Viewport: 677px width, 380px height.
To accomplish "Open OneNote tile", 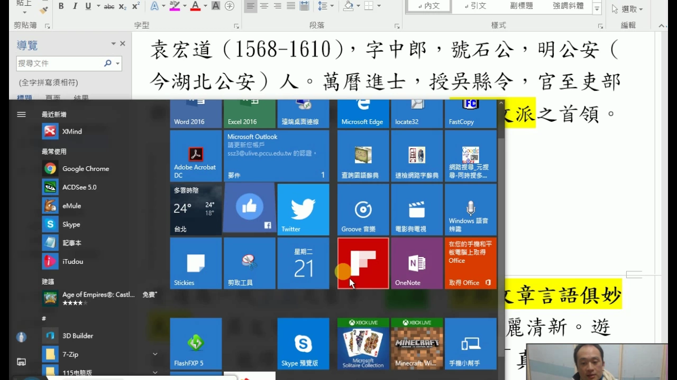I will pos(417,263).
